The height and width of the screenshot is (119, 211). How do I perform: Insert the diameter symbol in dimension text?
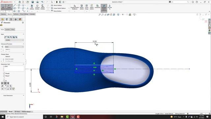tap(2, 86)
